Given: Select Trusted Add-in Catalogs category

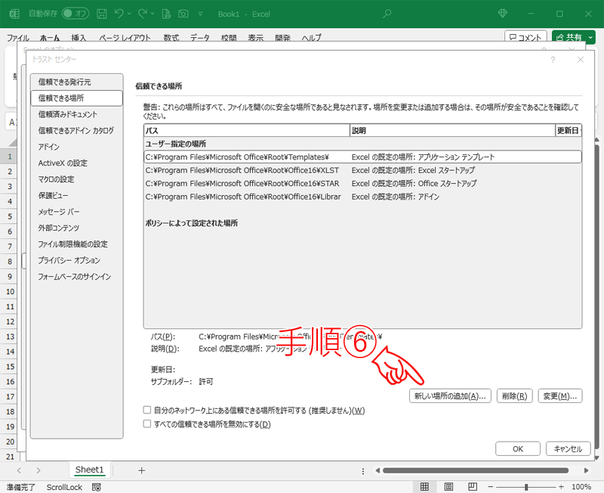Looking at the screenshot, I should pyautogui.click(x=77, y=130).
